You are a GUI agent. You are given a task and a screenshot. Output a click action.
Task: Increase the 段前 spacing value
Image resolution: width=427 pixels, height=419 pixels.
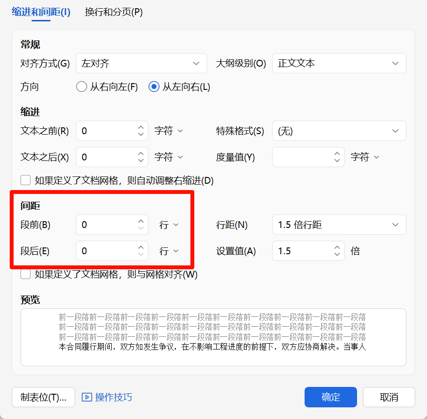(x=141, y=221)
